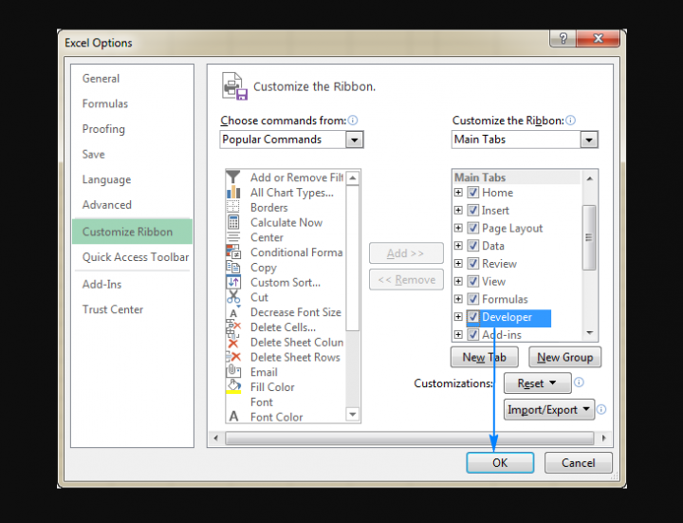Click the Cancel button
The width and height of the screenshot is (683, 523).
click(578, 462)
